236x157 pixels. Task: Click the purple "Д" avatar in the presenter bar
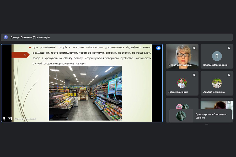pos(6,37)
